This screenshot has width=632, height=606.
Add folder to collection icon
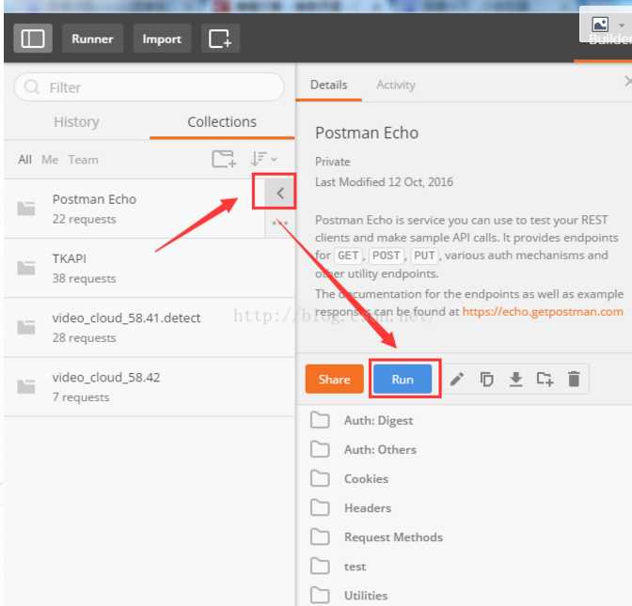click(x=545, y=379)
